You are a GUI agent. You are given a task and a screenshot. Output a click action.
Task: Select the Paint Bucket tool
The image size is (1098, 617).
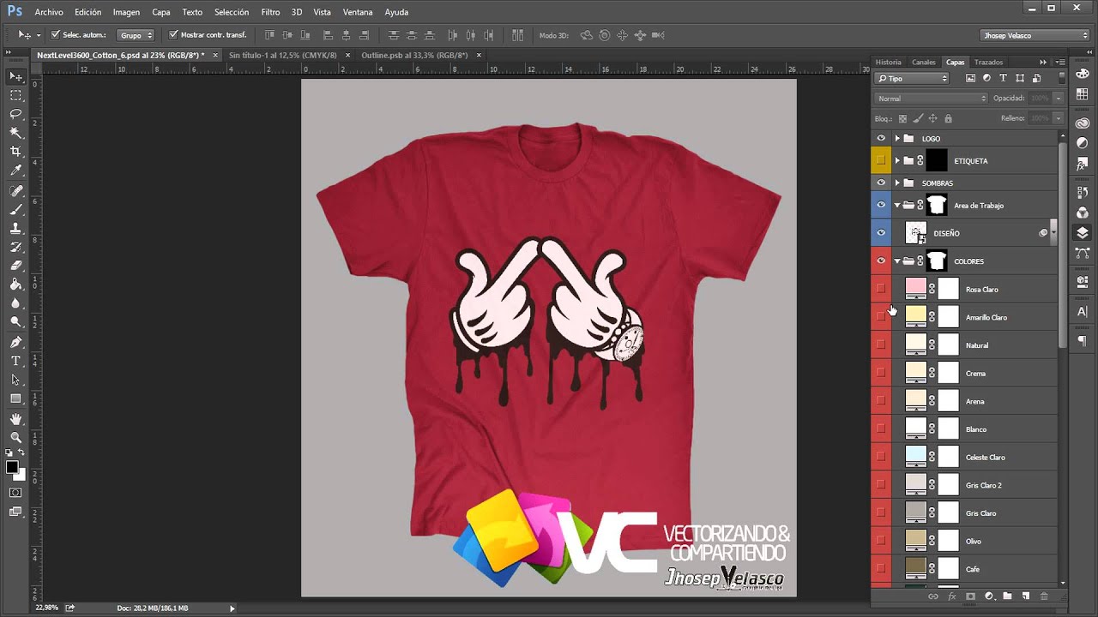click(x=15, y=285)
